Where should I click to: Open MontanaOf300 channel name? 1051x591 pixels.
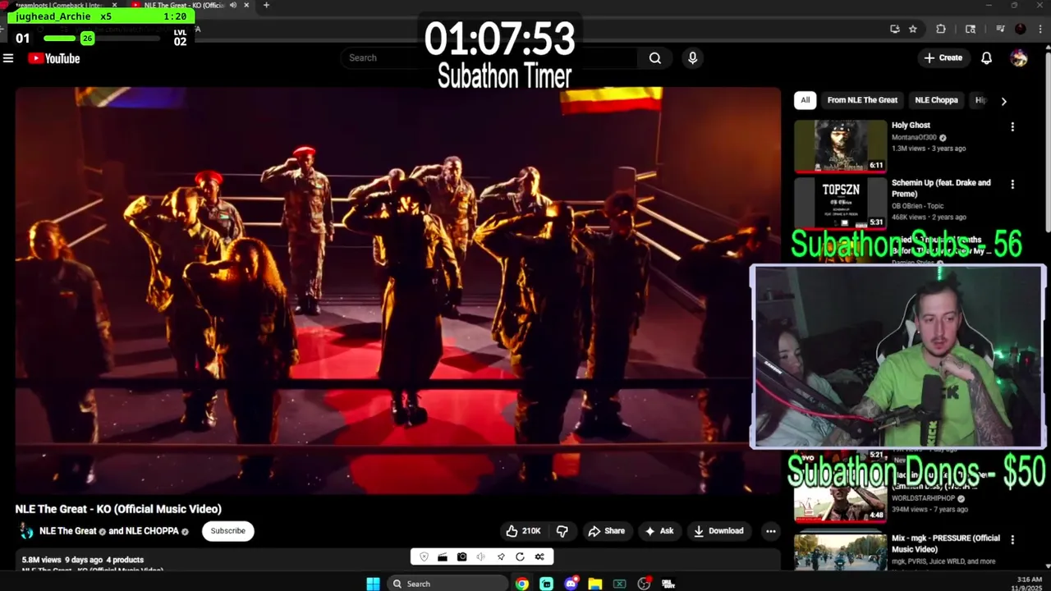(x=915, y=138)
